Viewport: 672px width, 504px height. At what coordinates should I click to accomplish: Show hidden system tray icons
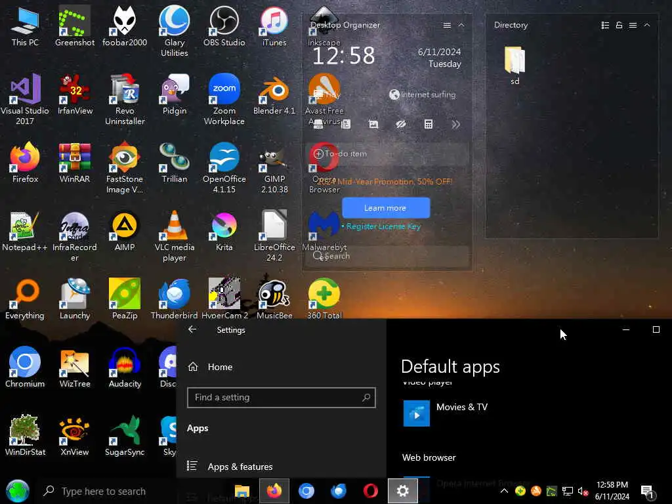[x=504, y=491]
